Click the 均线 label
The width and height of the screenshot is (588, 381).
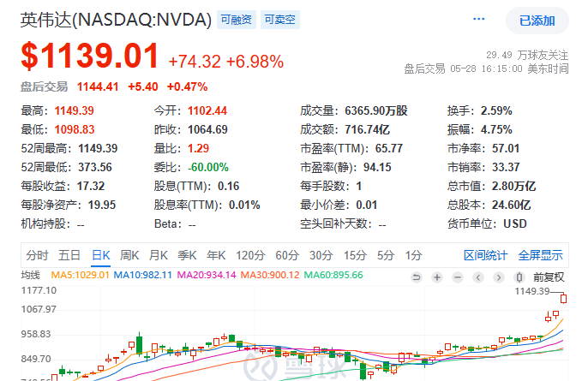(x=30, y=276)
